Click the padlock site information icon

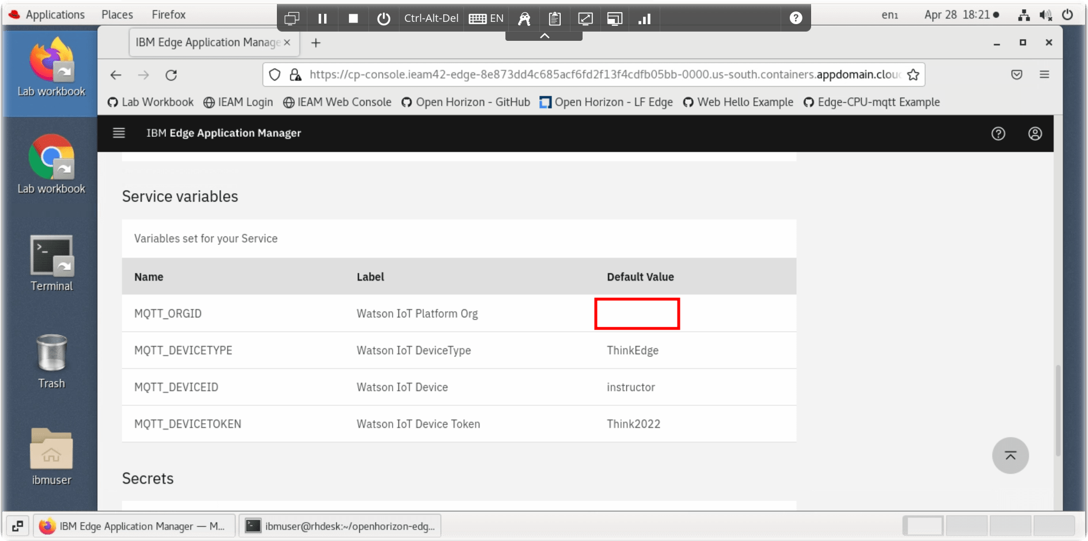click(295, 74)
